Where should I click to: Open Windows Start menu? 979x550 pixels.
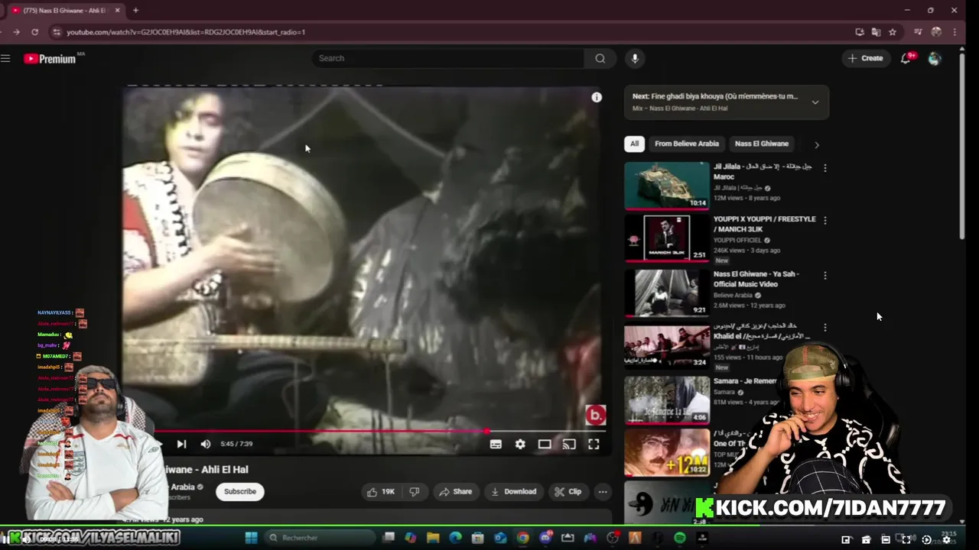[251, 538]
